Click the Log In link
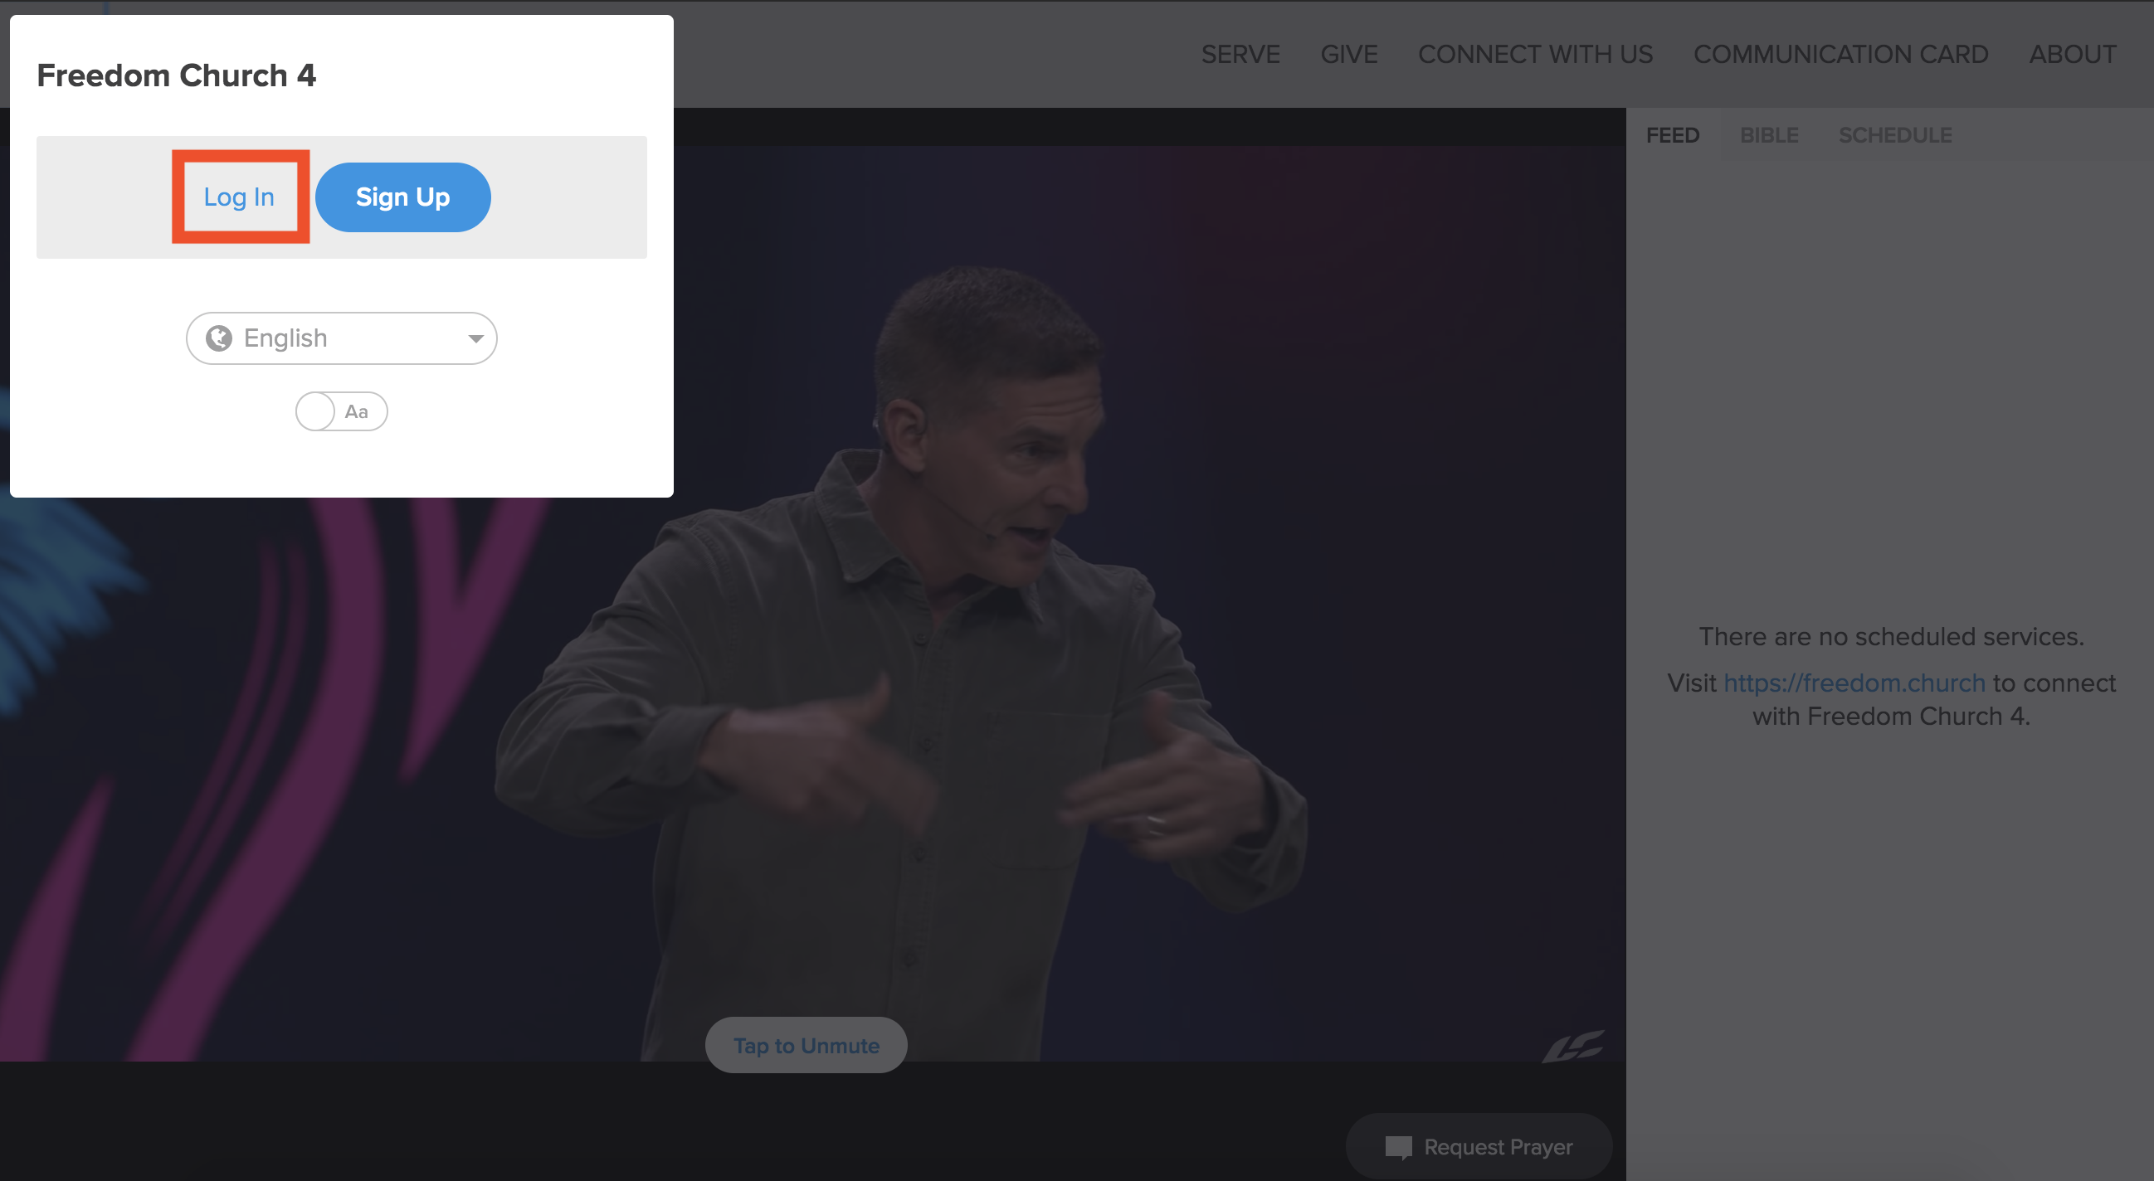Image resolution: width=2154 pixels, height=1181 pixels. [239, 197]
